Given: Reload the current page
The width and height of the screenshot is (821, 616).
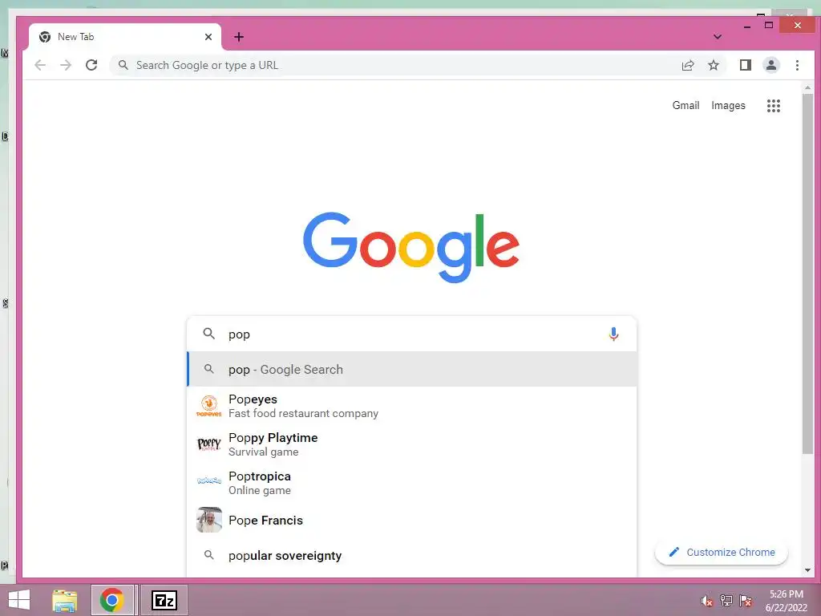Looking at the screenshot, I should [x=91, y=65].
